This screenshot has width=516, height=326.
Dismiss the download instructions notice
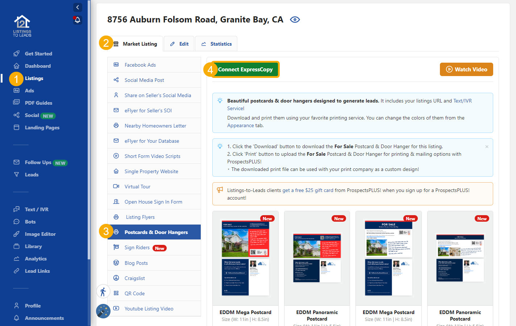[x=487, y=147]
